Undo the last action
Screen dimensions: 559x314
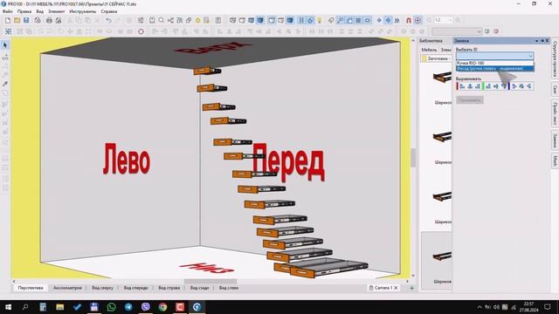pyautogui.click(x=108, y=20)
